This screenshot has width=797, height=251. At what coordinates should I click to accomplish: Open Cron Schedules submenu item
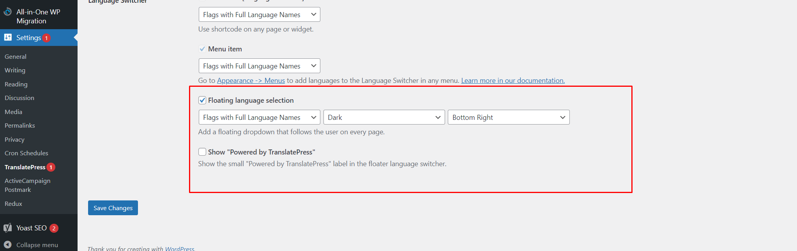tap(27, 153)
